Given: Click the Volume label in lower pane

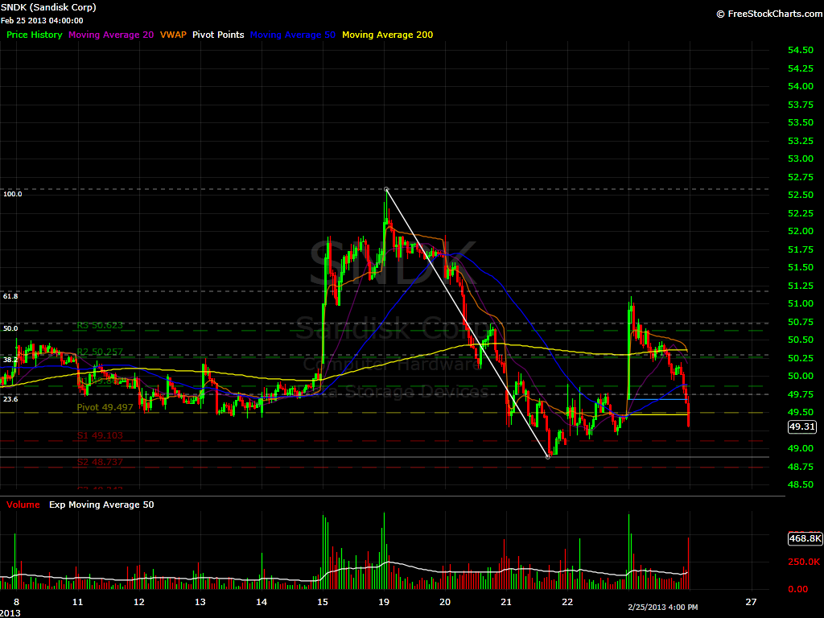Looking at the screenshot, I should click(23, 505).
